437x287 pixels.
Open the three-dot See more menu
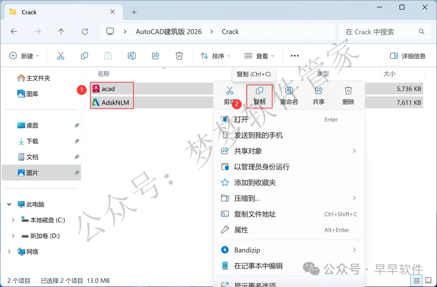[295, 56]
